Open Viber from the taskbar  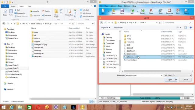[x=56, y=107]
